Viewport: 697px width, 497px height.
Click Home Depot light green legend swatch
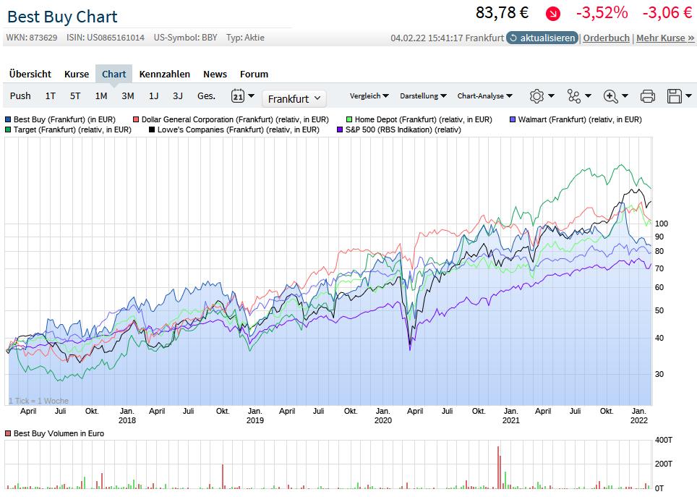coord(349,119)
